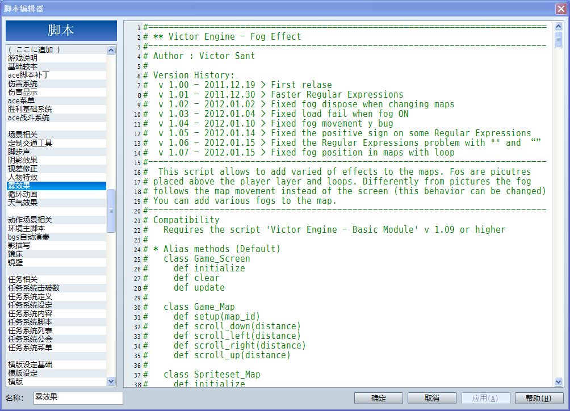Click the 名称 input field

point(78,397)
